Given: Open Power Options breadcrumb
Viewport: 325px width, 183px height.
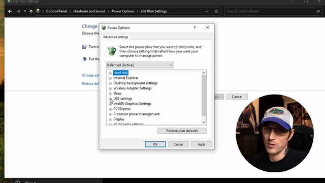Looking at the screenshot, I should pos(123,11).
